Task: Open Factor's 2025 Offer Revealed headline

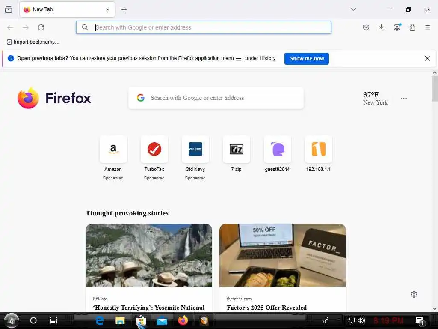Action: (x=267, y=308)
